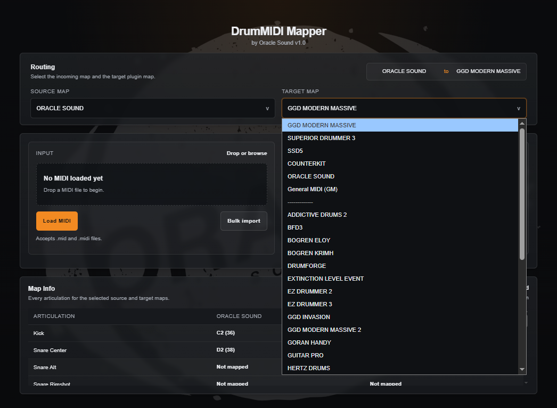Click Drop or browse link

click(x=247, y=153)
